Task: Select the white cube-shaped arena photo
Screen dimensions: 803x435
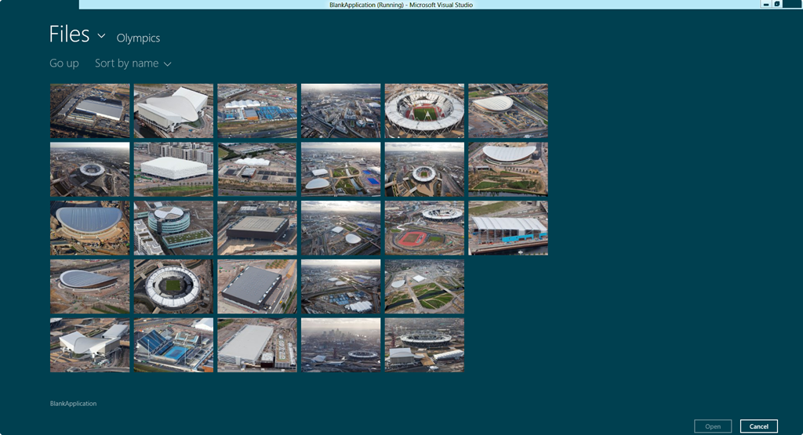Action: click(173, 169)
